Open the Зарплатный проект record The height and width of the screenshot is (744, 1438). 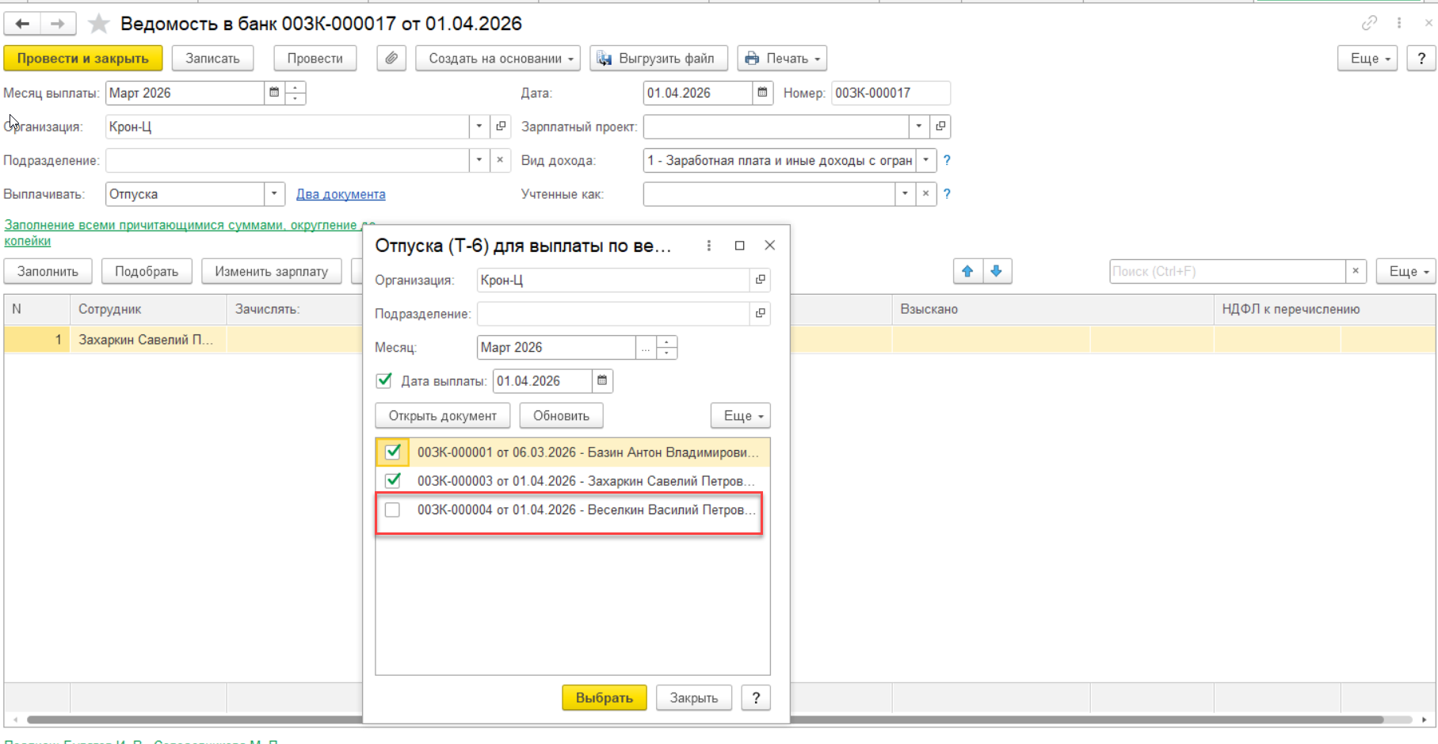coord(940,126)
